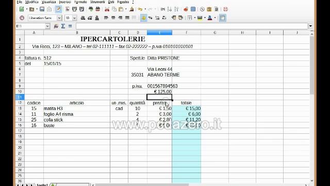Open the Navigator compass icon
Viewport: 330px width, 186px height.
click(x=202, y=9)
